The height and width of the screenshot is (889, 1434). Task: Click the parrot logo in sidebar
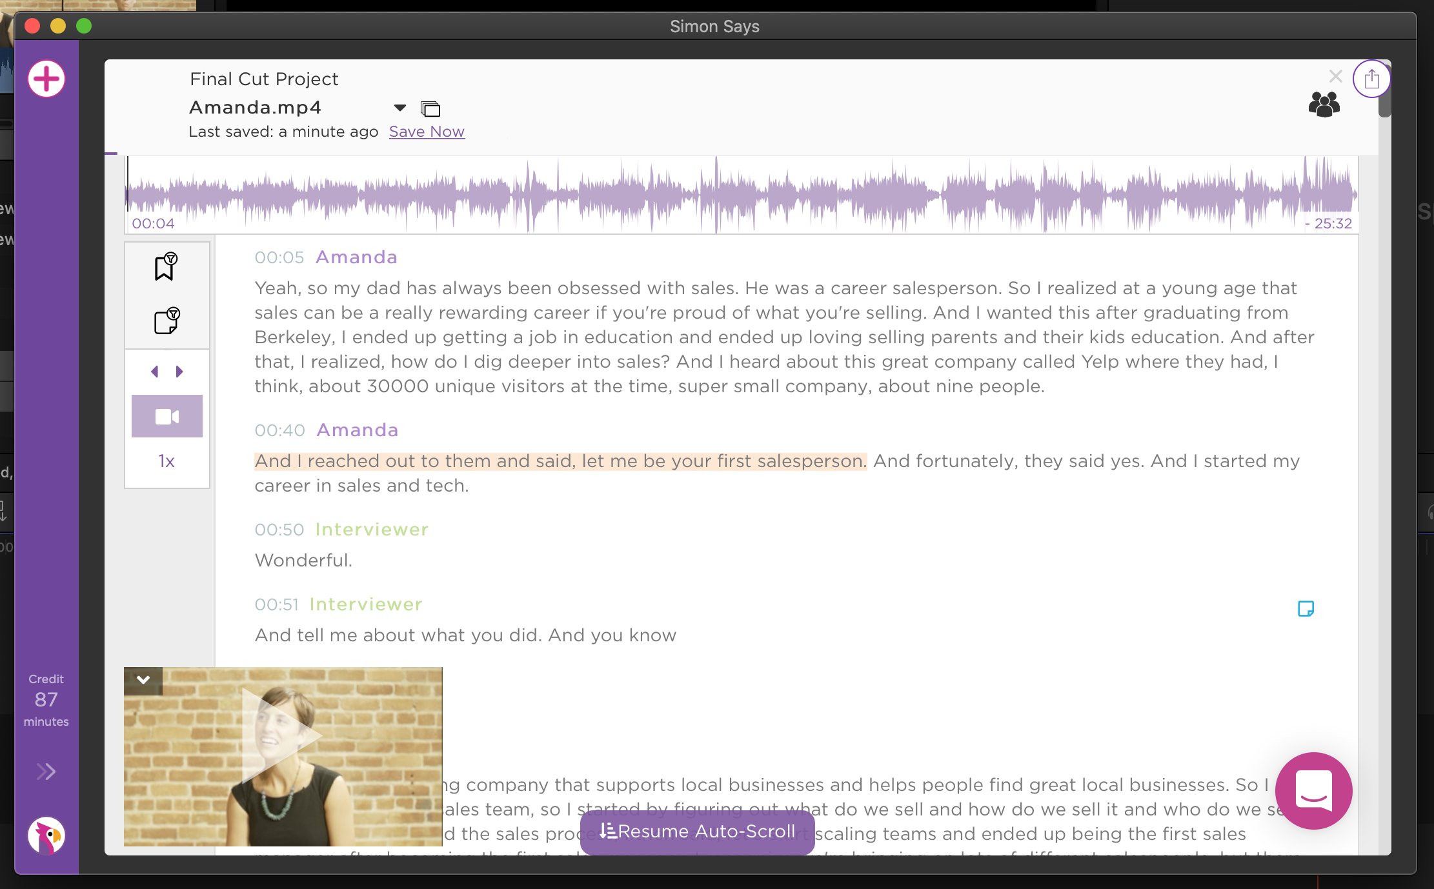[46, 835]
